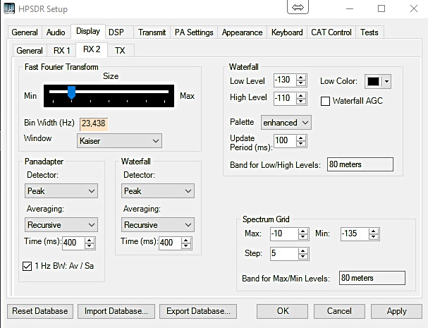Click the Spectrum Grid Step input field

tap(284, 254)
